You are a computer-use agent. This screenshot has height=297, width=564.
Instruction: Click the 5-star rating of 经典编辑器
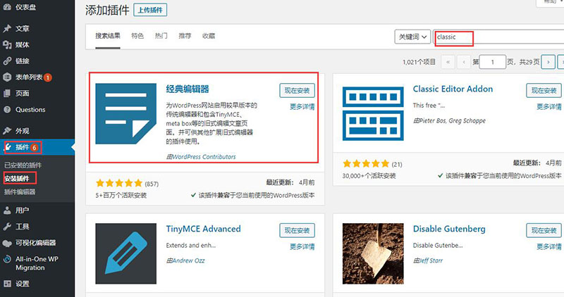coord(119,184)
